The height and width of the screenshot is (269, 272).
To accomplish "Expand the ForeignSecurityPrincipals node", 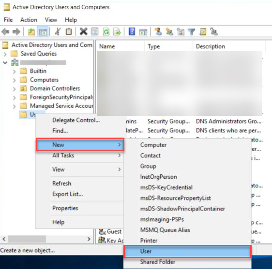I will point(14,98).
